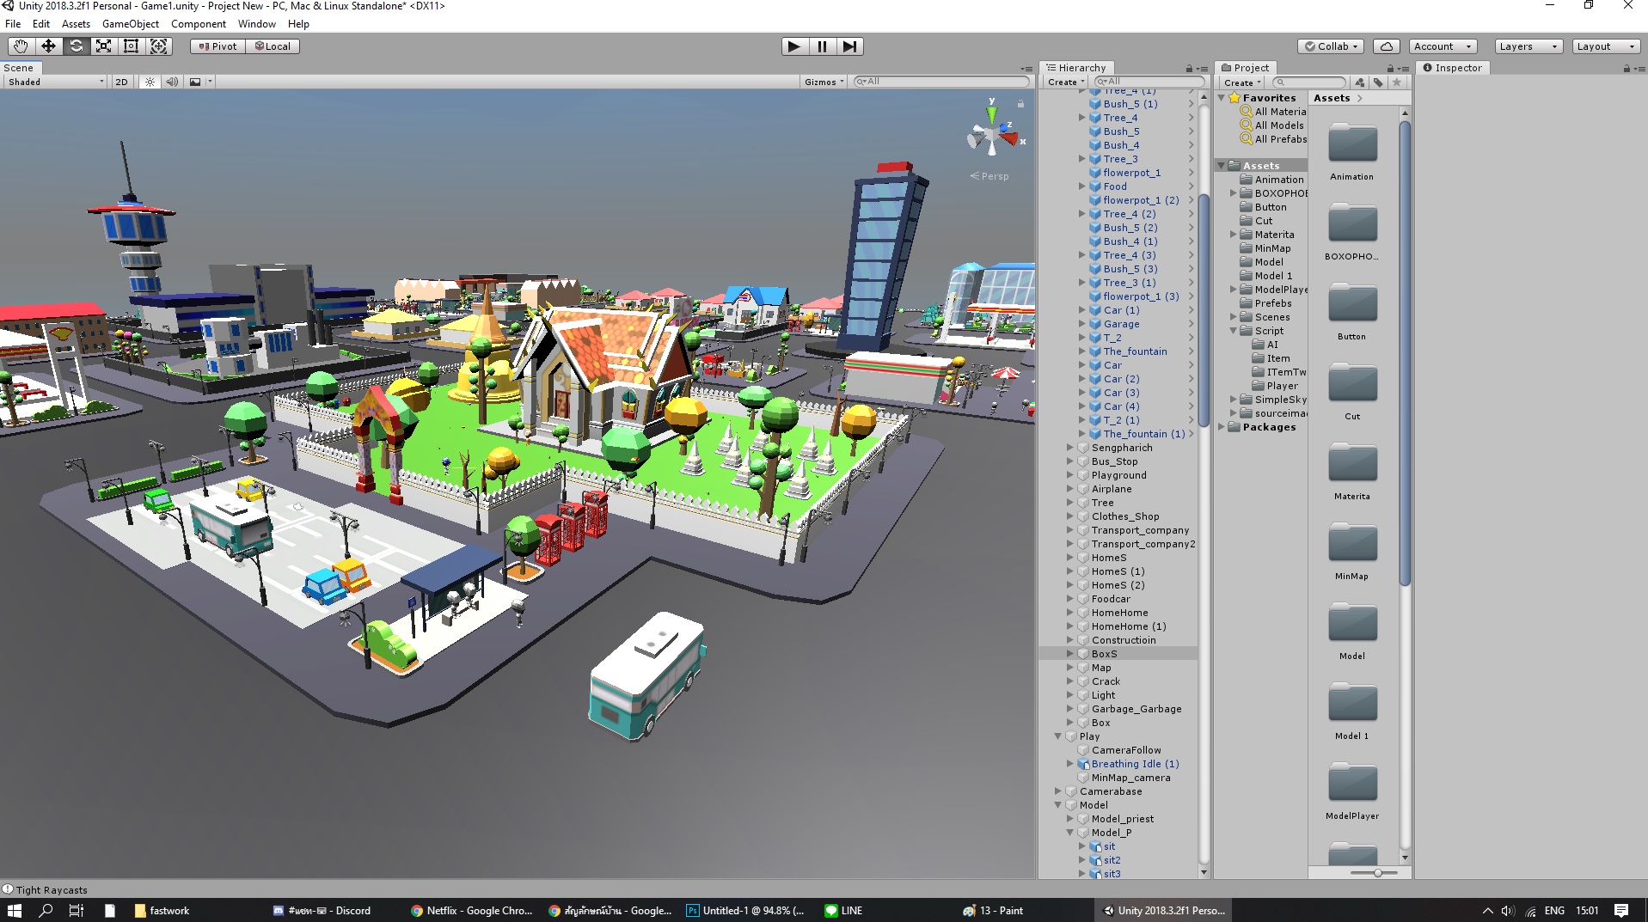This screenshot has height=922, width=1648.
Task: Open the Windows Start menu
Action: click(15, 911)
